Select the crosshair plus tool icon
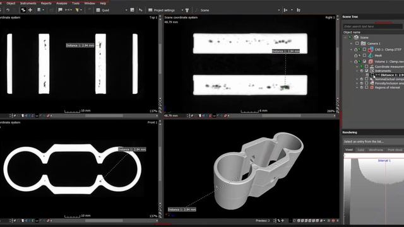404x227 pixels. click(30, 10)
